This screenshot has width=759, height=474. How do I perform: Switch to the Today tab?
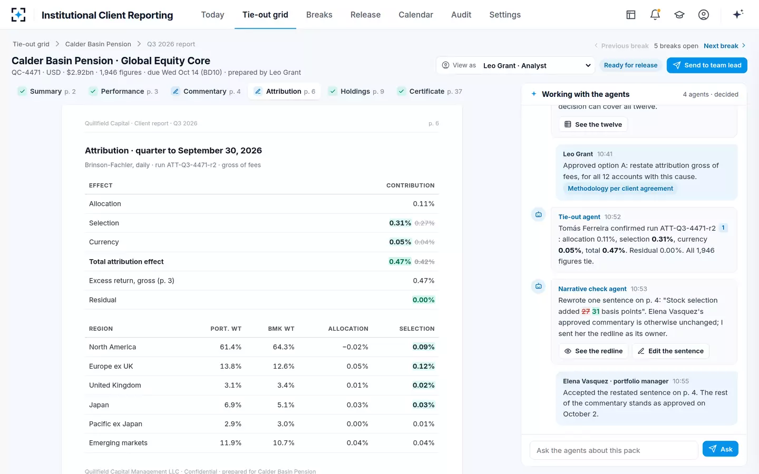[x=212, y=15]
